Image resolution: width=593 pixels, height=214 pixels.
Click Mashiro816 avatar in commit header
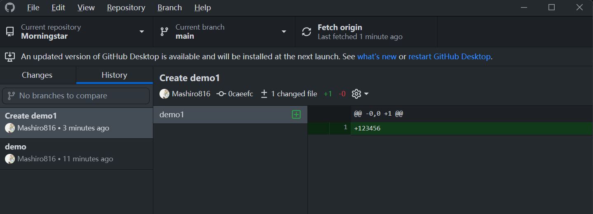(x=164, y=94)
